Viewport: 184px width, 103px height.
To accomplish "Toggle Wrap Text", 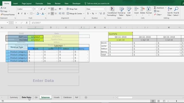I will pos(72,9).
